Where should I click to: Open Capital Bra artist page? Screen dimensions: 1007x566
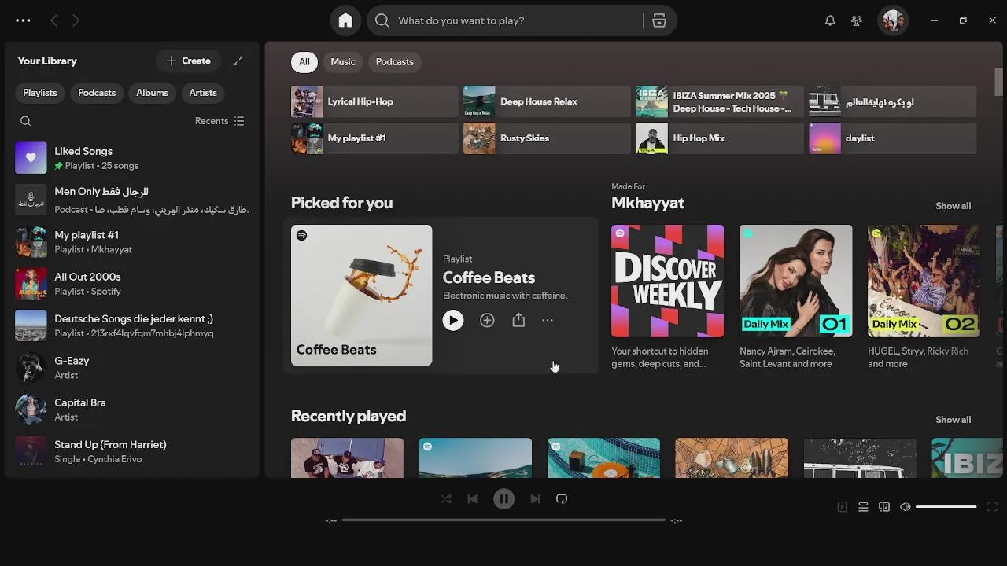[x=132, y=410]
